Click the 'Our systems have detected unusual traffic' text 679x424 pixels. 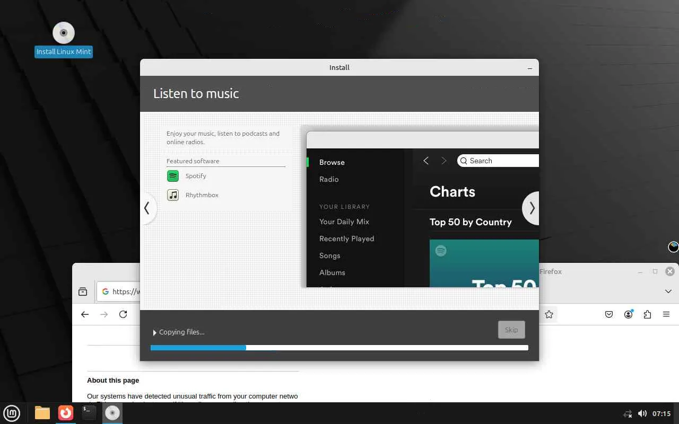(193, 396)
